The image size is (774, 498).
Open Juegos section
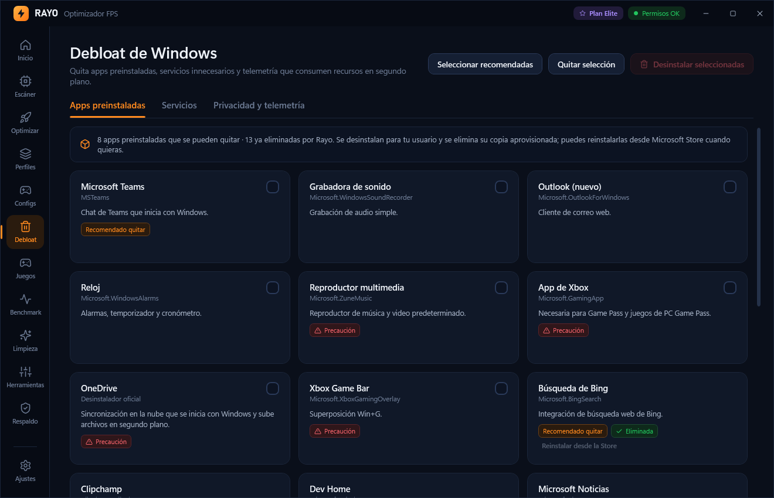[x=25, y=268]
